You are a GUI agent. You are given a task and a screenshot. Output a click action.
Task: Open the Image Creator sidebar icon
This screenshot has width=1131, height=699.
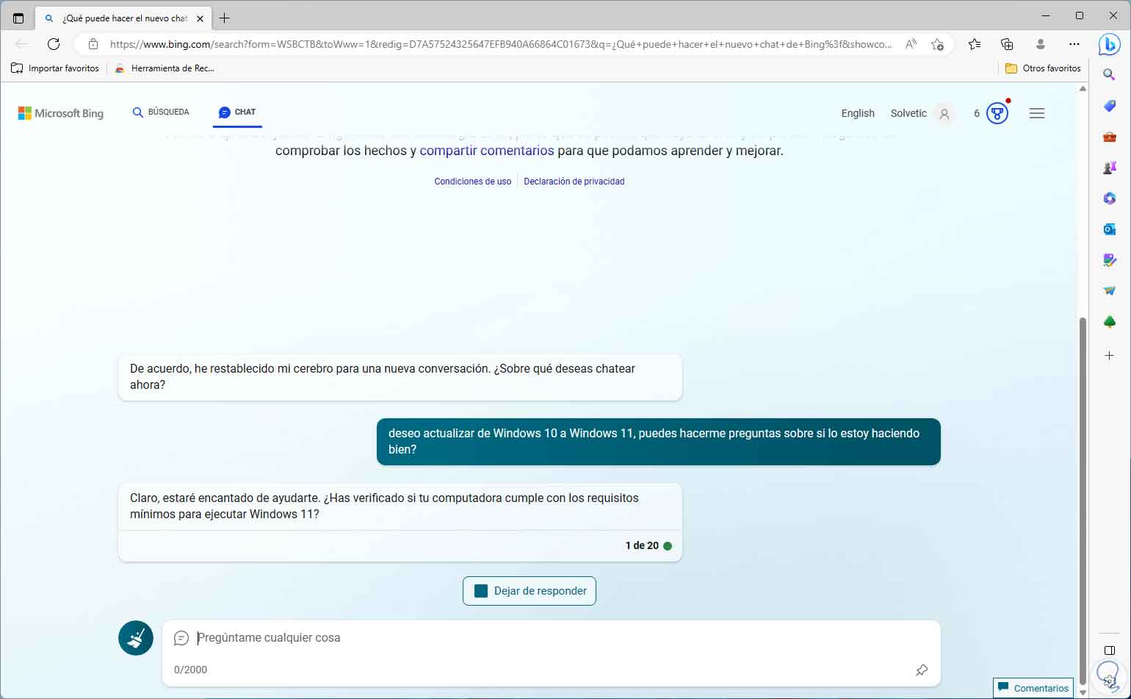1110,260
